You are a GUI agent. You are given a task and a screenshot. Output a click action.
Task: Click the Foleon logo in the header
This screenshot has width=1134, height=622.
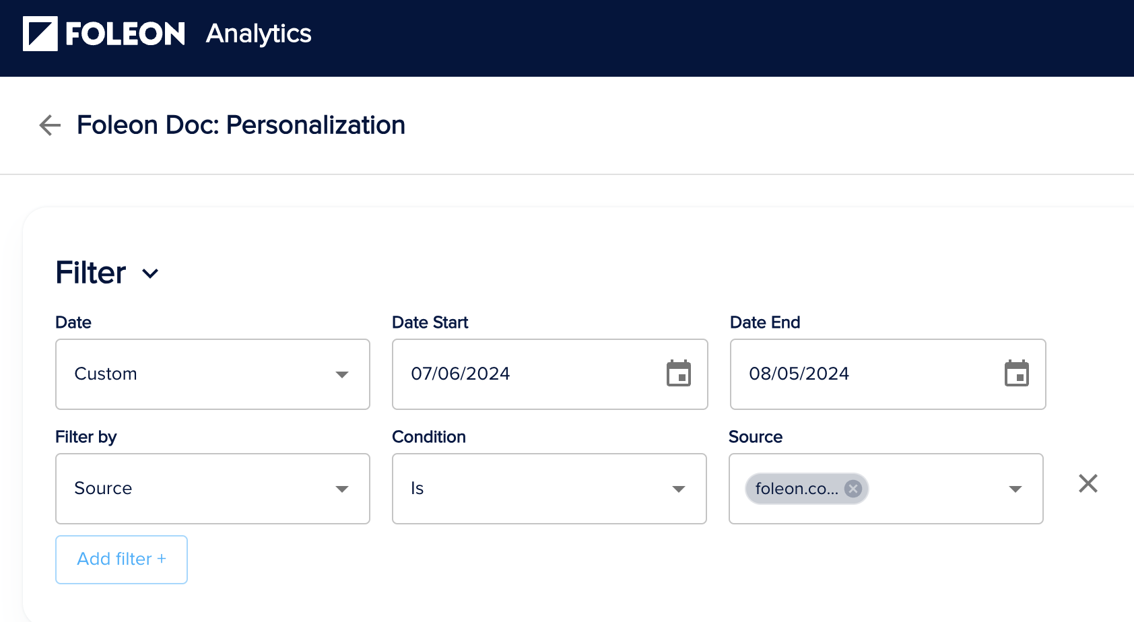click(104, 33)
